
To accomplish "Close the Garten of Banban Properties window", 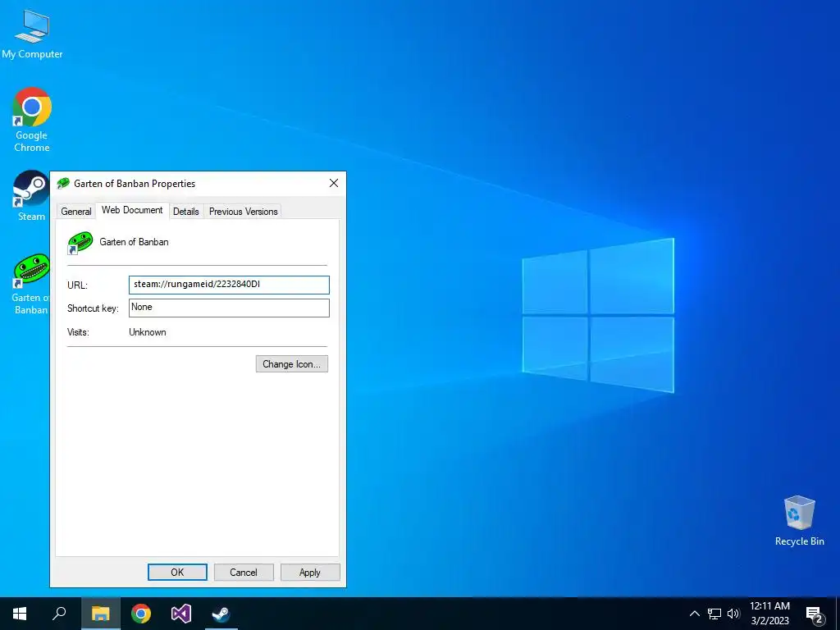I will (334, 183).
